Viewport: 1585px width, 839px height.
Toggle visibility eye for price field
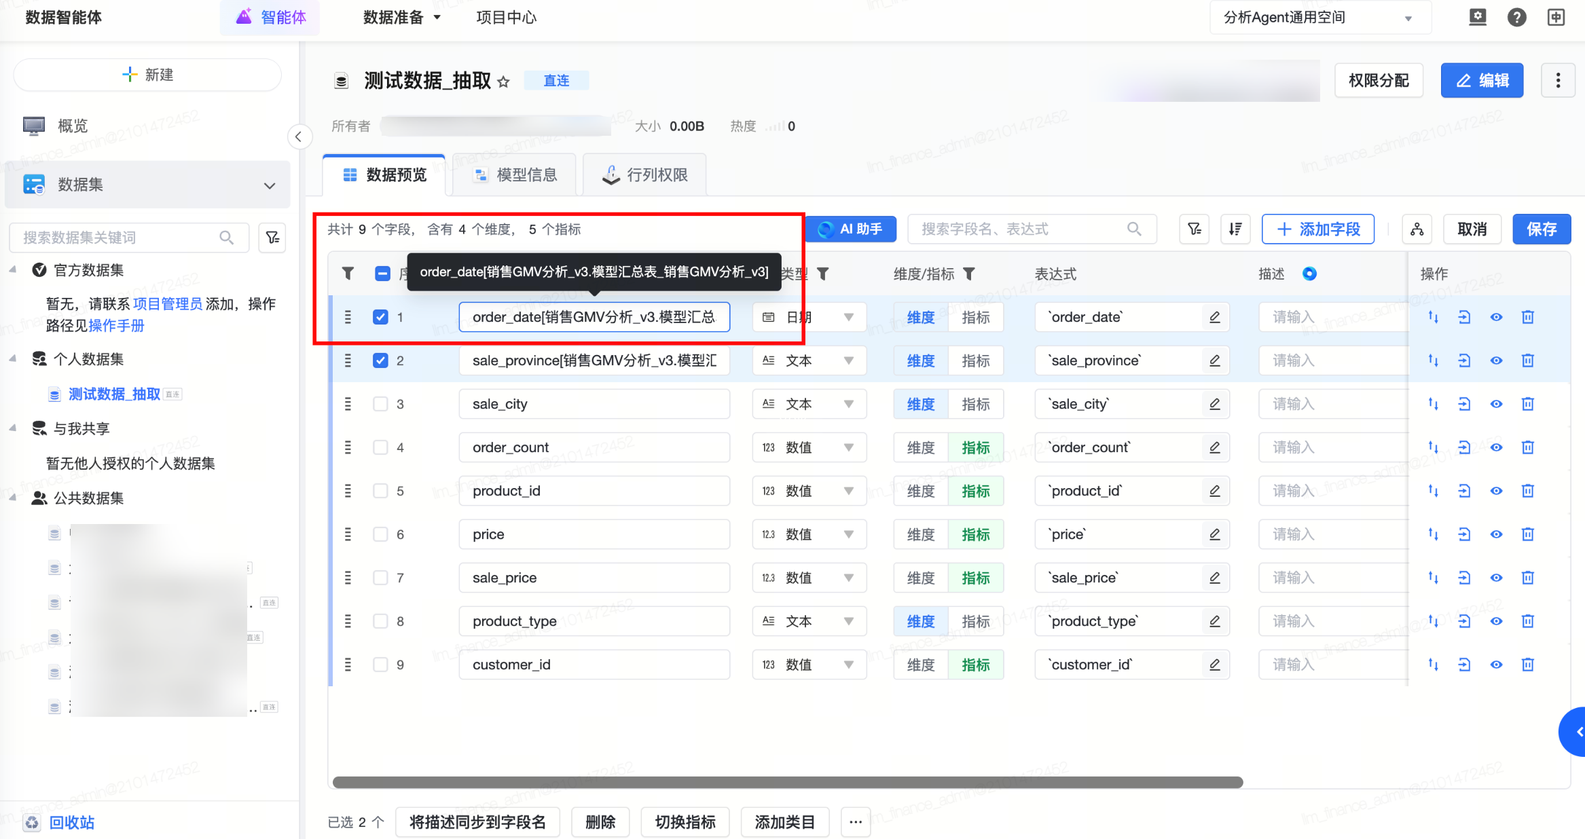(1496, 534)
